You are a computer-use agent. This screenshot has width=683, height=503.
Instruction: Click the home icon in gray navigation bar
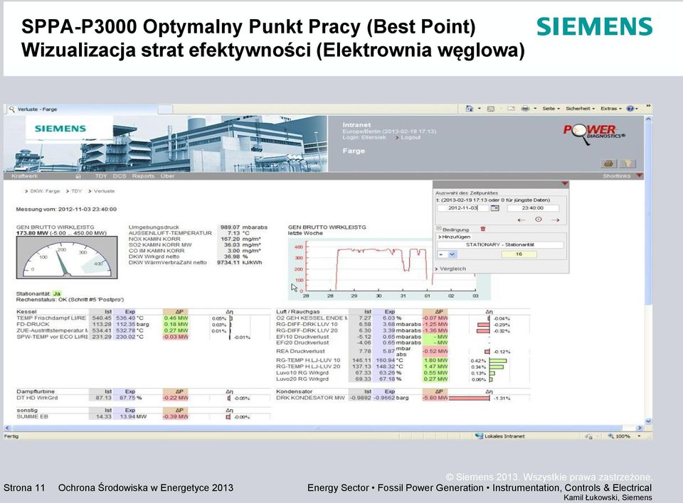point(78,176)
